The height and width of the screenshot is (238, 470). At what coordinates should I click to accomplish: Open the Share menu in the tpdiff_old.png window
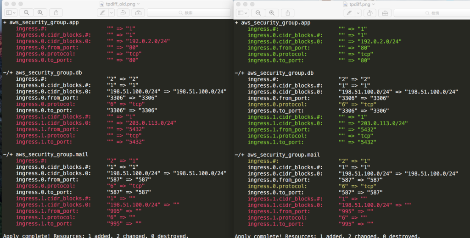click(56, 12)
